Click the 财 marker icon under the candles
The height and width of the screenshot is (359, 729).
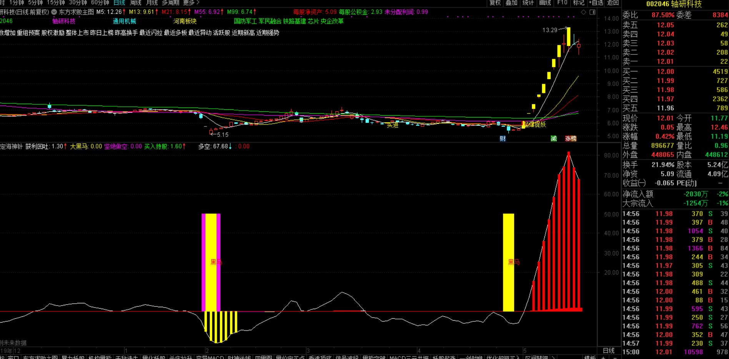point(503,139)
